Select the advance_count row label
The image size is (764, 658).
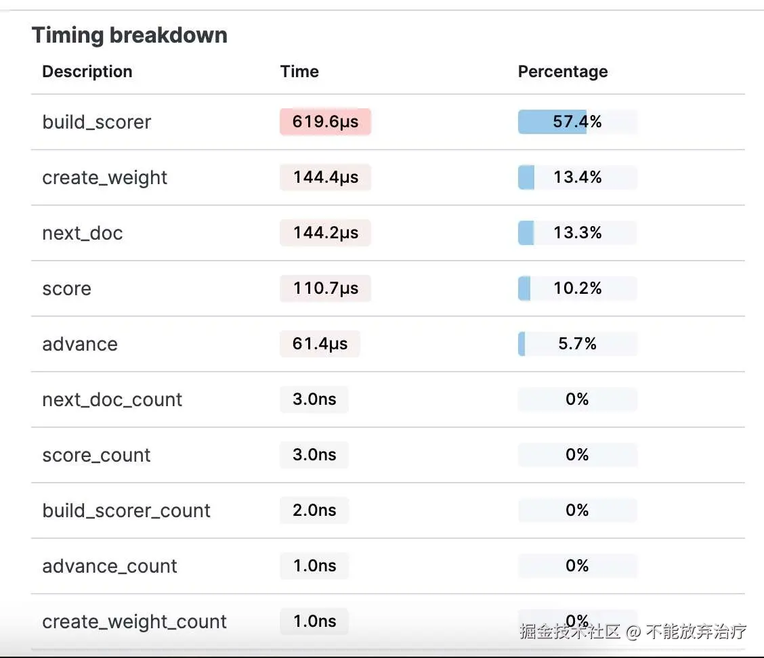(110, 566)
